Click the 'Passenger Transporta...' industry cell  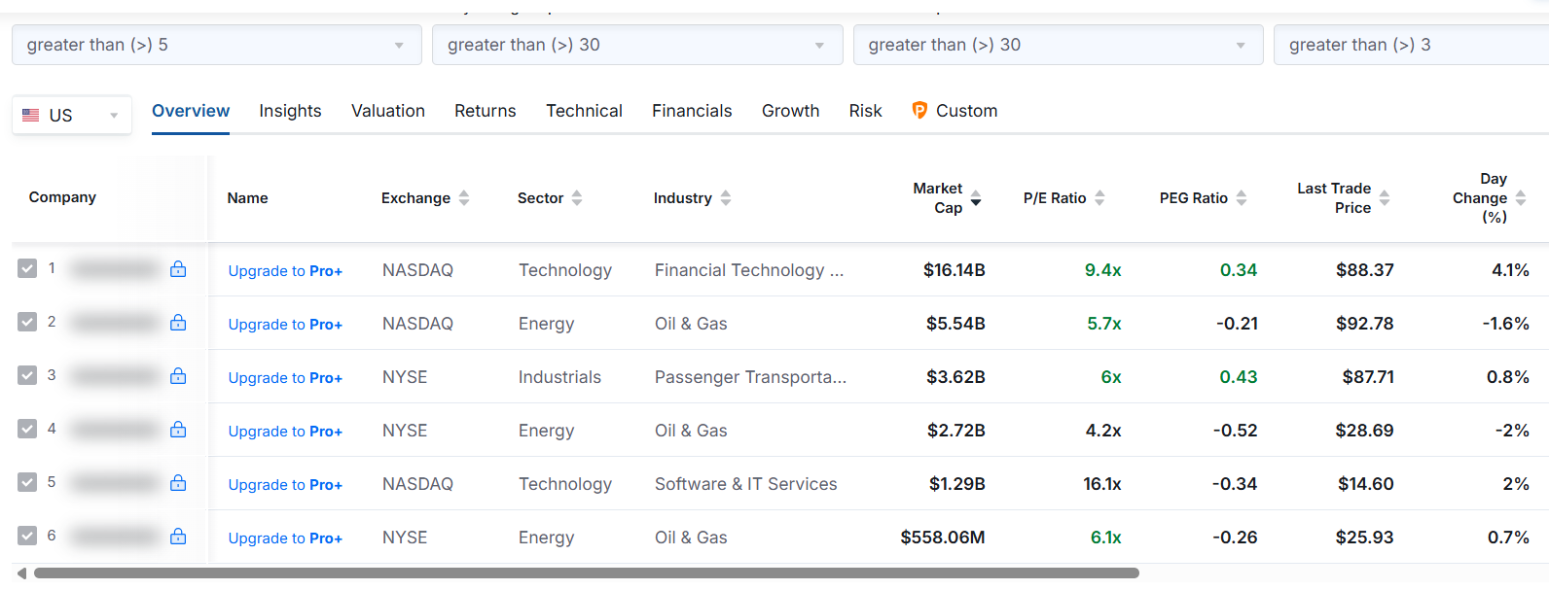[750, 377]
